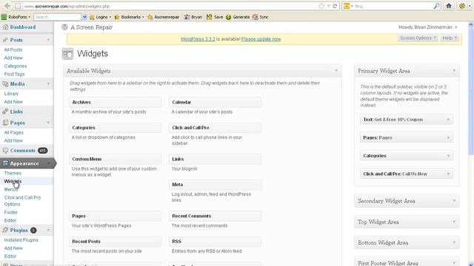
Task: Click the RoboForm search field
Action: click(58, 17)
